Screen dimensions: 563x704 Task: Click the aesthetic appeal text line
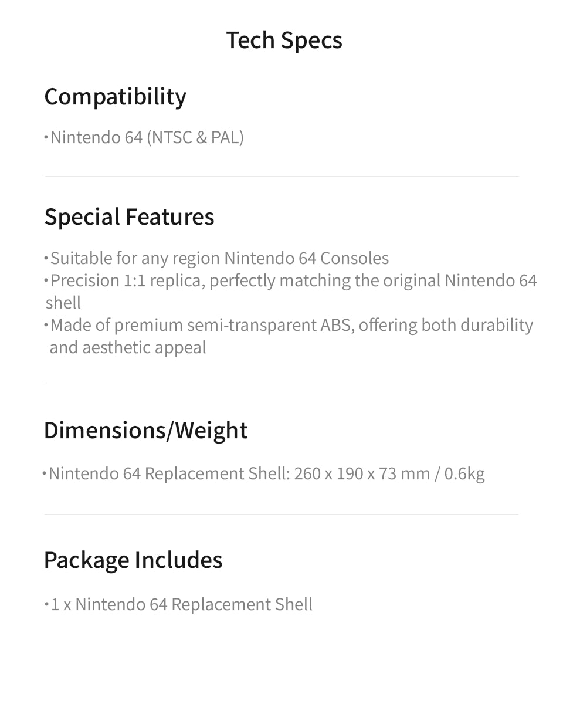pyautogui.click(x=128, y=348)
